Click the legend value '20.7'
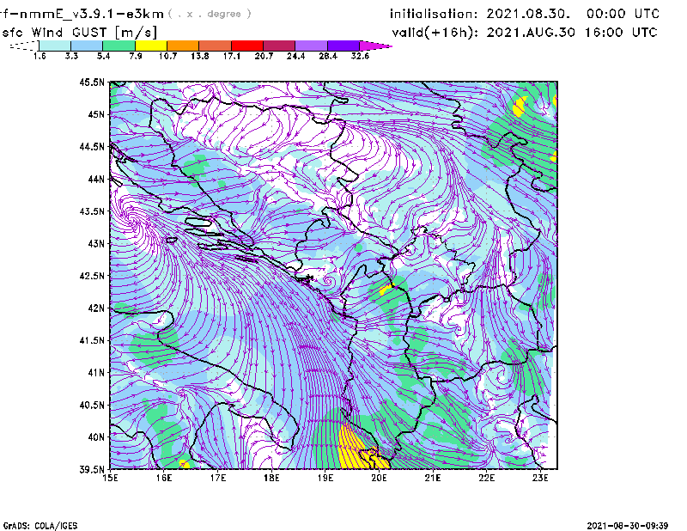This screenshot has height=531, width=687. (264, 56)
